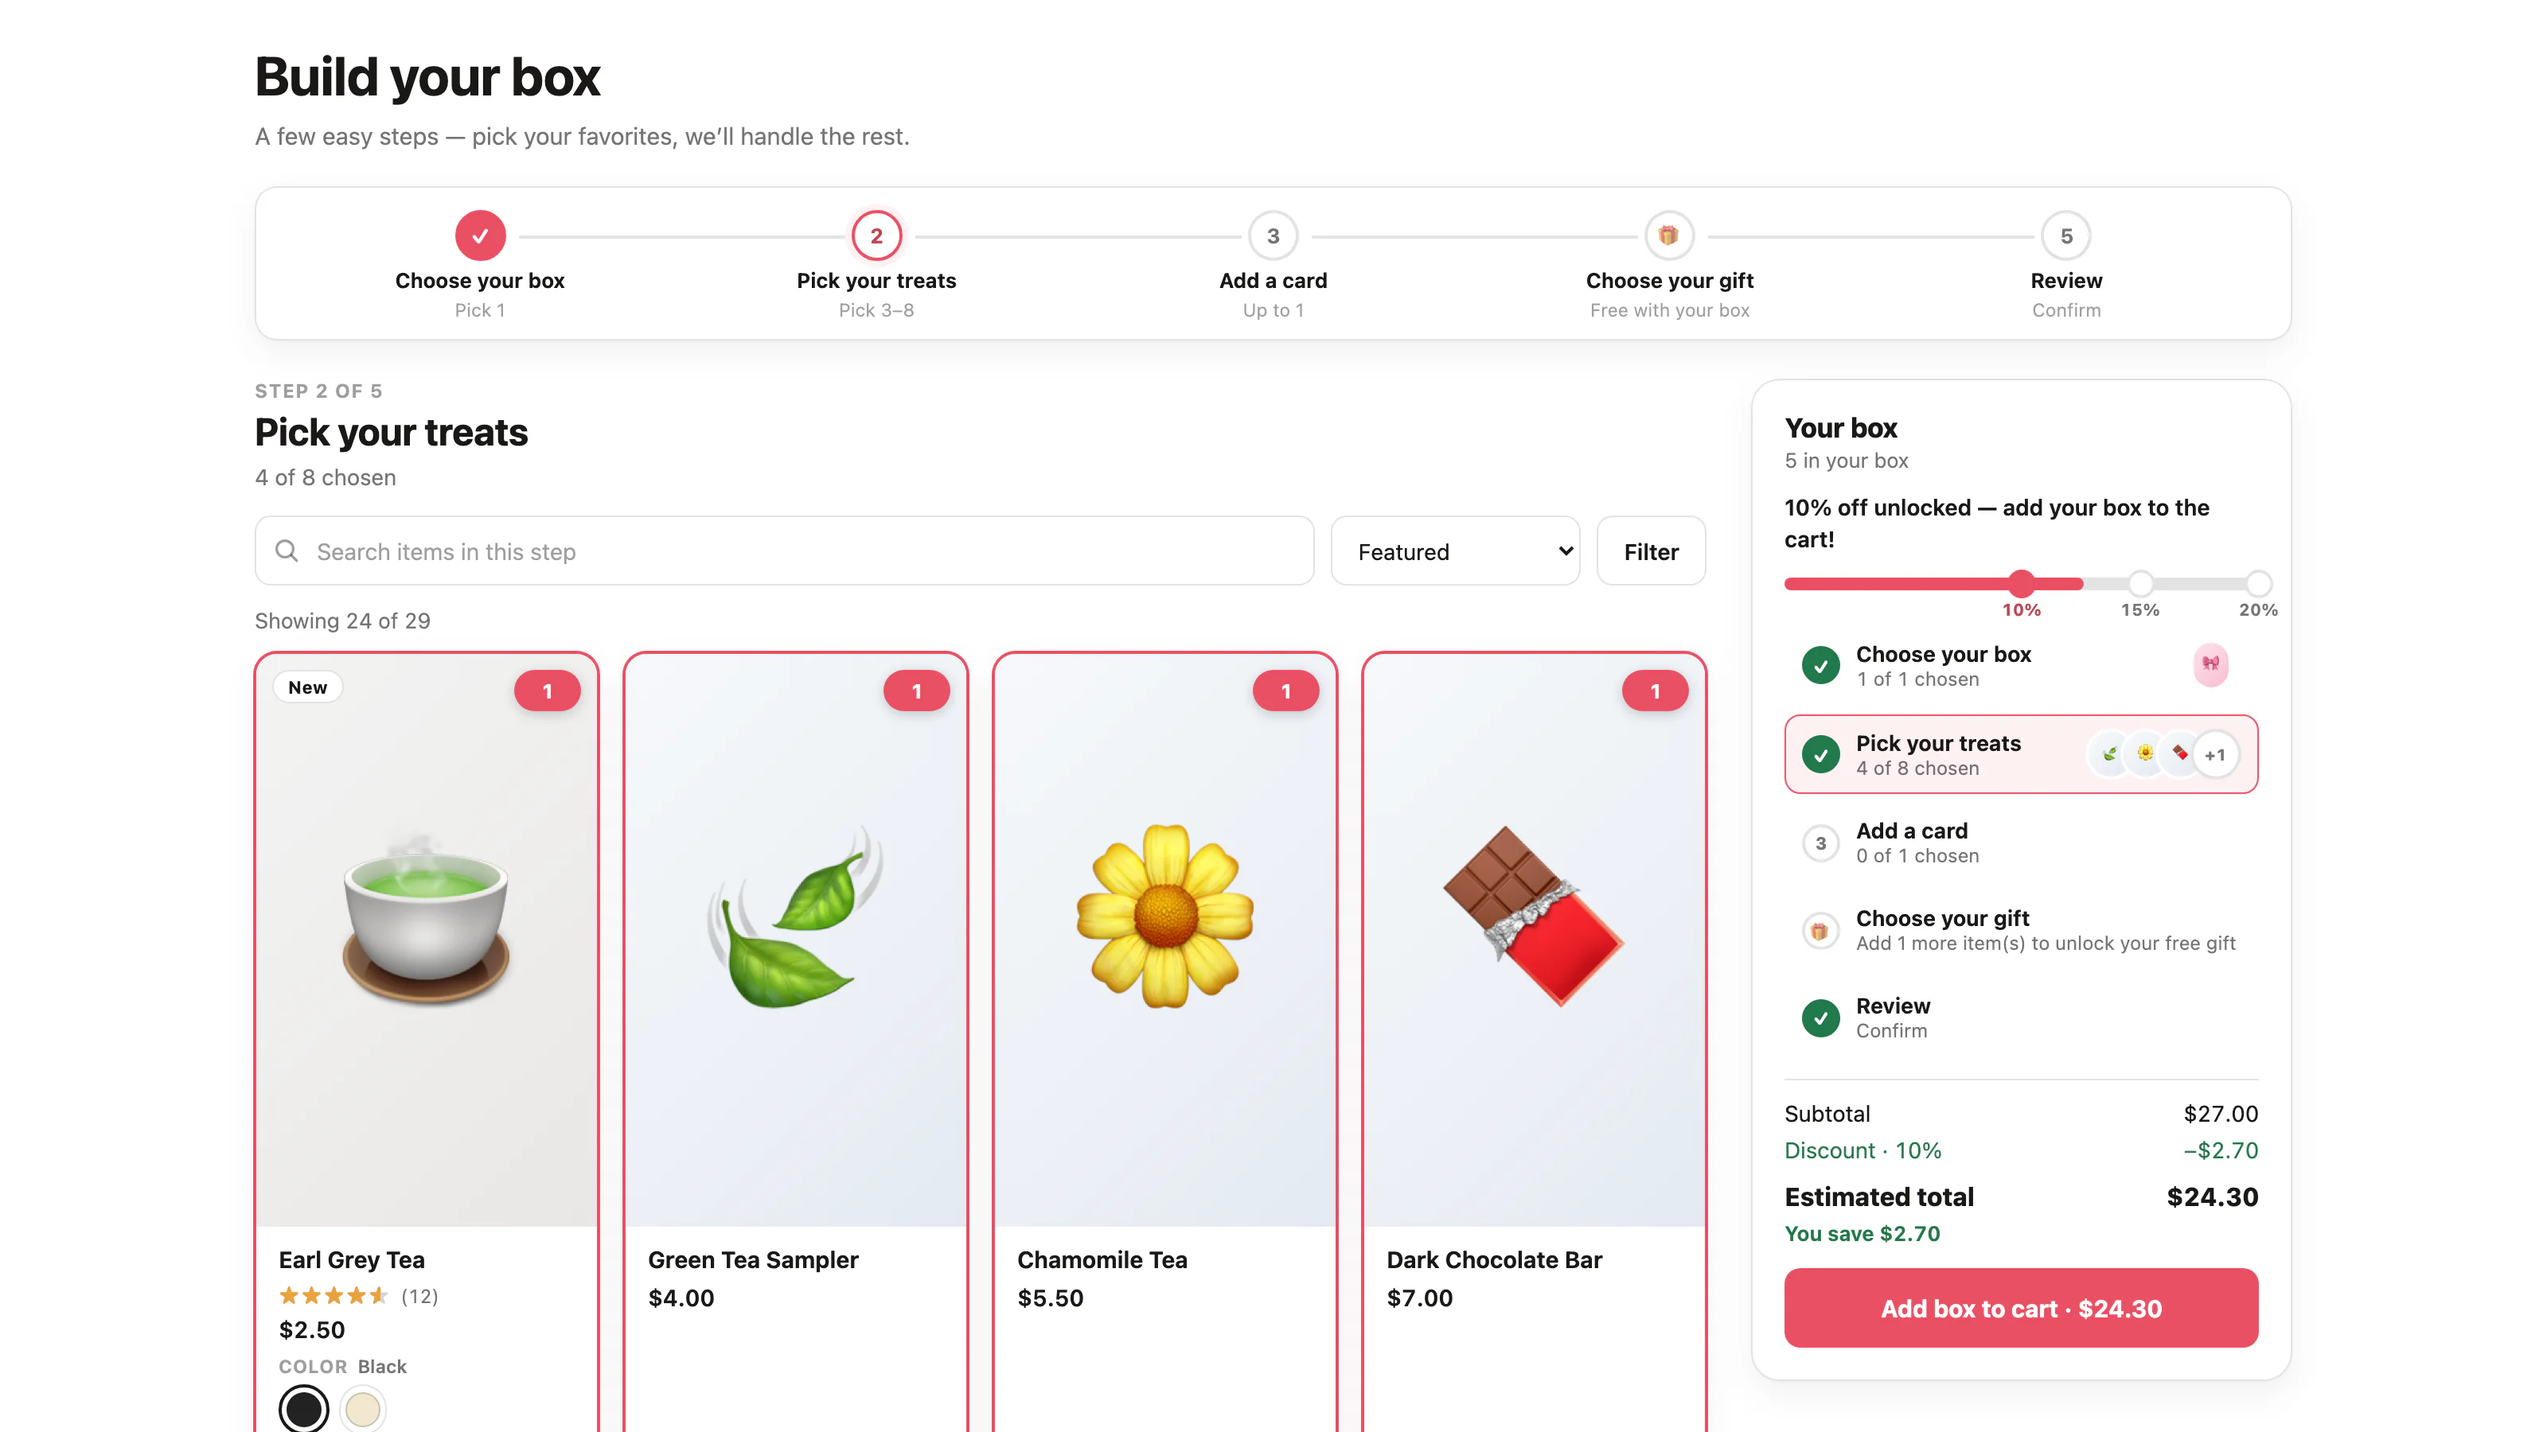Focus the Search items in this step field
The height and width of the screenshot is (1432, 2547).
coord(784,551)
